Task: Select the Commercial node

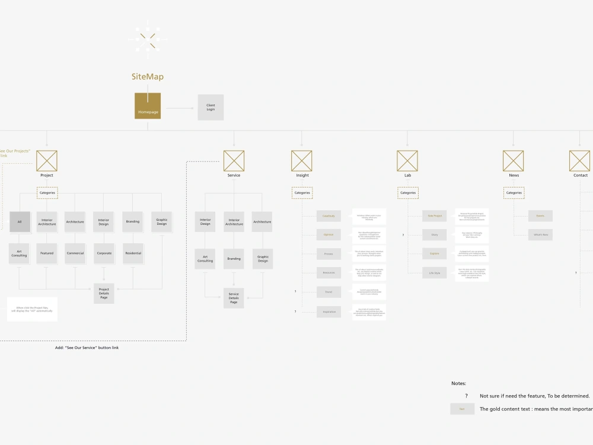Action: click(75, 253)
